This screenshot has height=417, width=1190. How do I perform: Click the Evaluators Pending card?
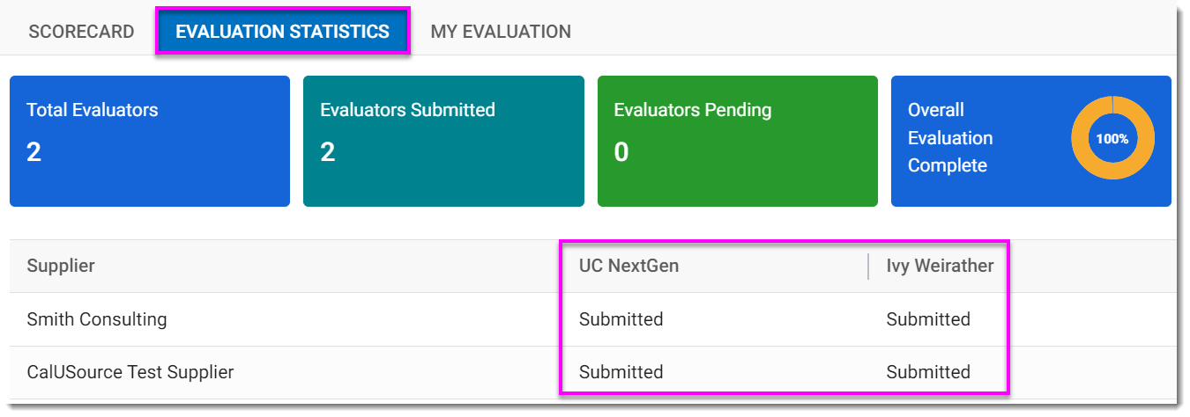click(x=737, y=141)
